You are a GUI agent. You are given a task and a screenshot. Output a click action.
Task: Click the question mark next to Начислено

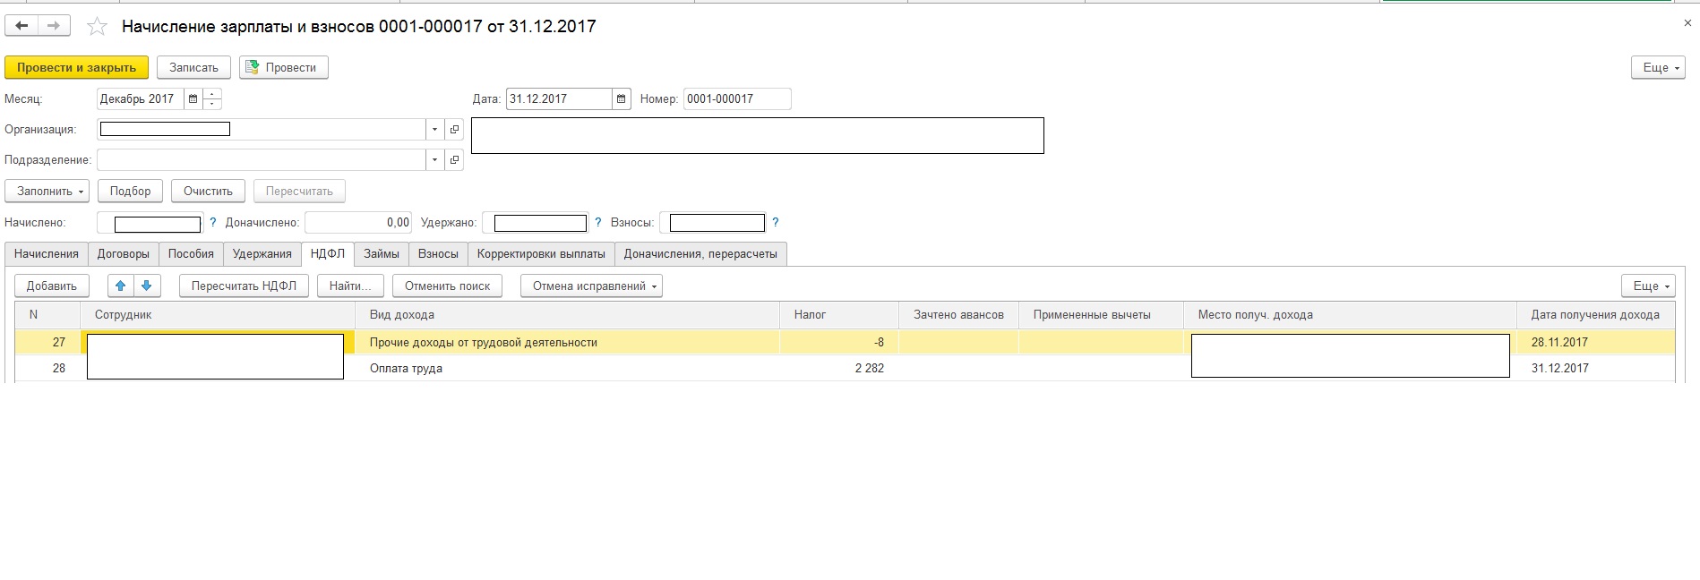click(x=213, y=223)
